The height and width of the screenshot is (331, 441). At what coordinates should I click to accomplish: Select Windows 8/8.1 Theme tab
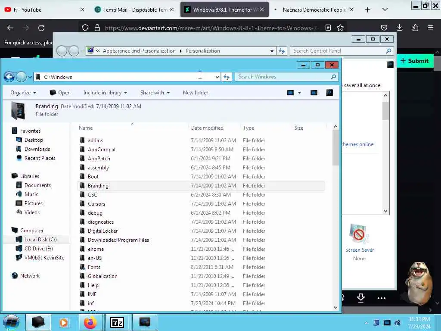pos(224,9)
